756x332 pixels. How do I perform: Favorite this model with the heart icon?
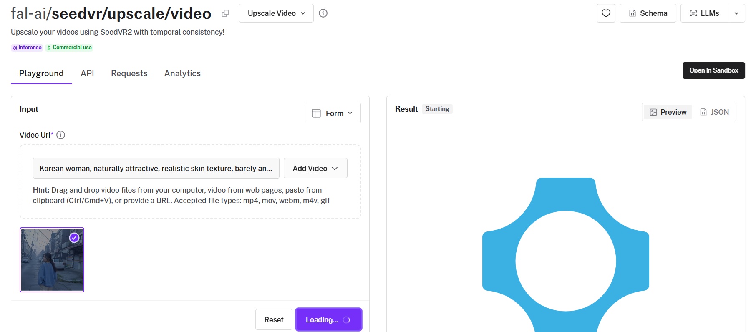click(606, 13)
